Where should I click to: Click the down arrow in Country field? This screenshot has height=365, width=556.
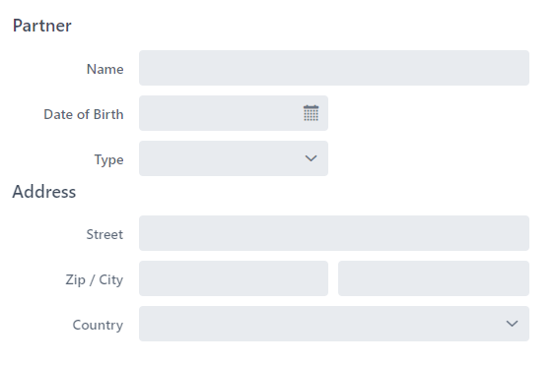(512, 324)
